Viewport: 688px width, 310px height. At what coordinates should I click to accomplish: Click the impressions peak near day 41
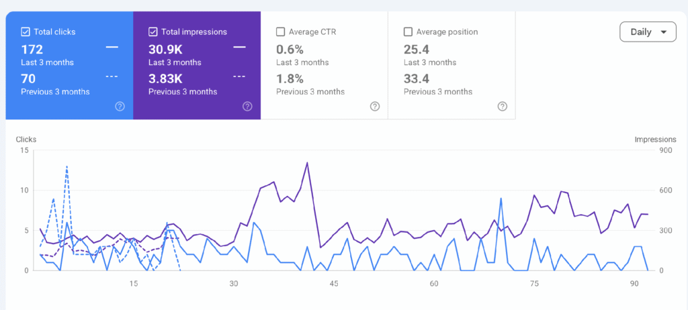click(x=307, y=162)
